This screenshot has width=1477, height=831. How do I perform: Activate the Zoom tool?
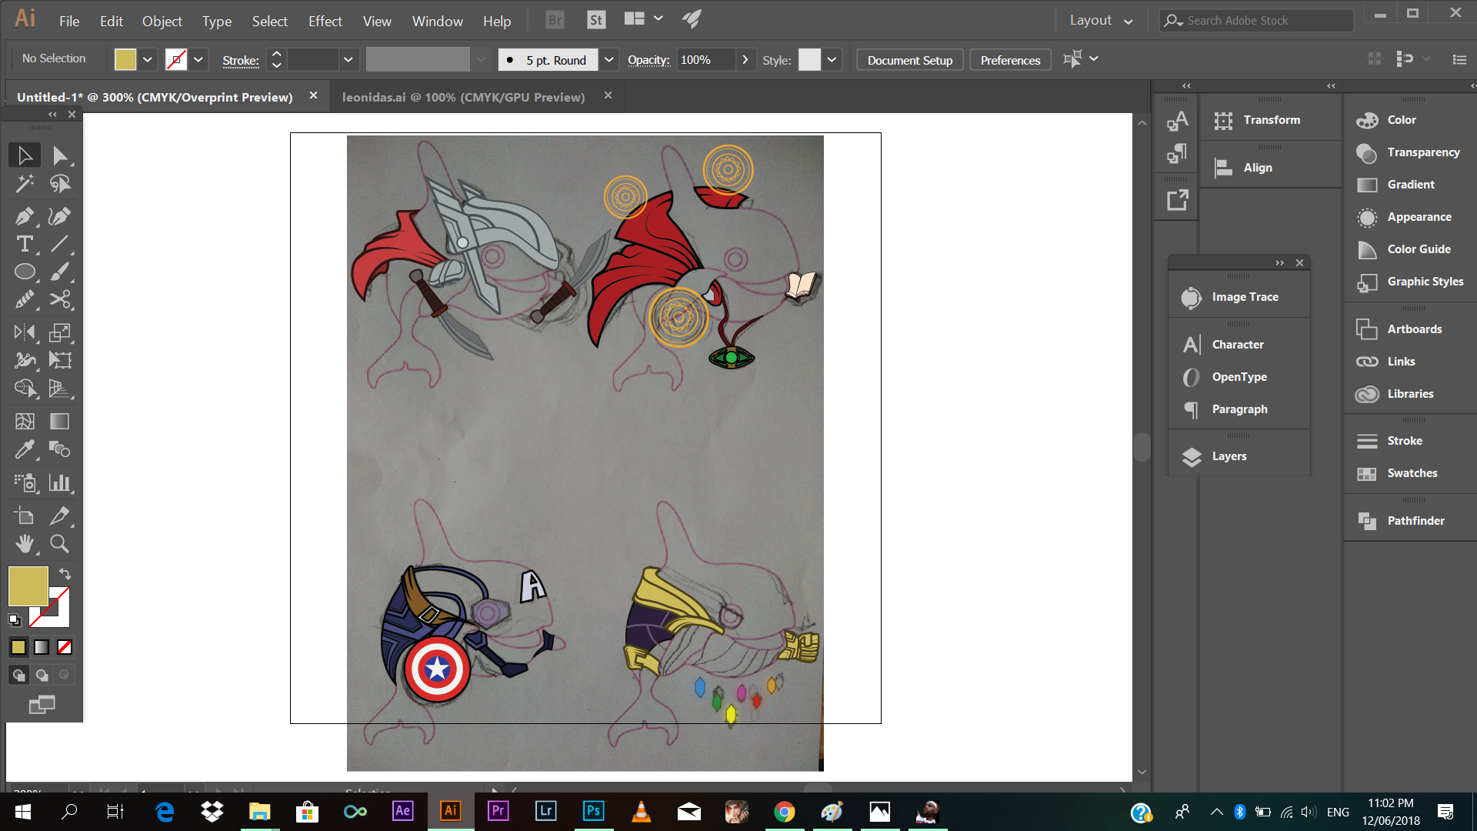60,543
